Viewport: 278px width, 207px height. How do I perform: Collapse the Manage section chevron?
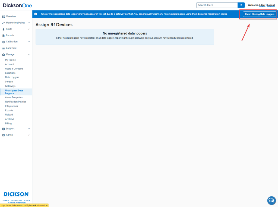click(x=29, y=55)
